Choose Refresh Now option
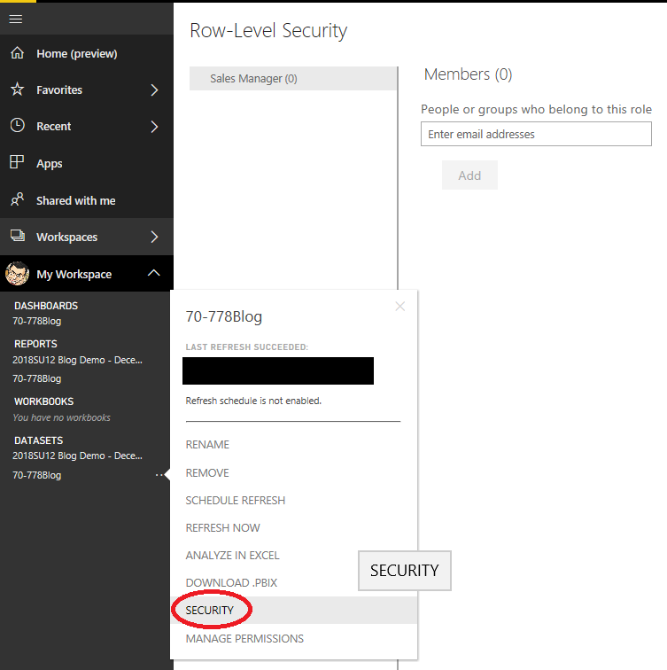667x670 pixels. (223, 527)
